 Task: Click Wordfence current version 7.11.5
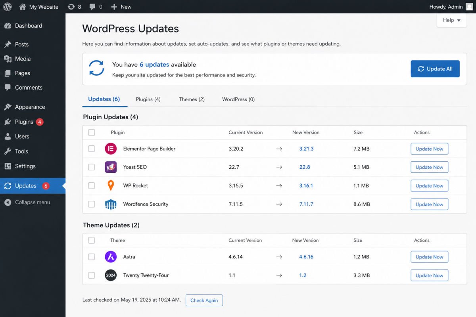[x=236, y=204]
